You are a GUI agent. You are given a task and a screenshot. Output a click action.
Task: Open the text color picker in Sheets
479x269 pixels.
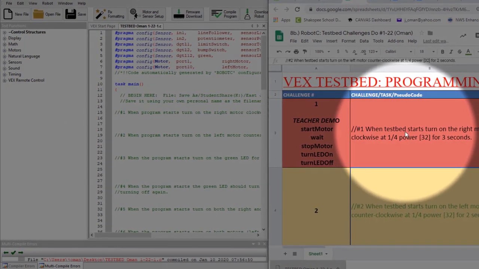[468, 52]
